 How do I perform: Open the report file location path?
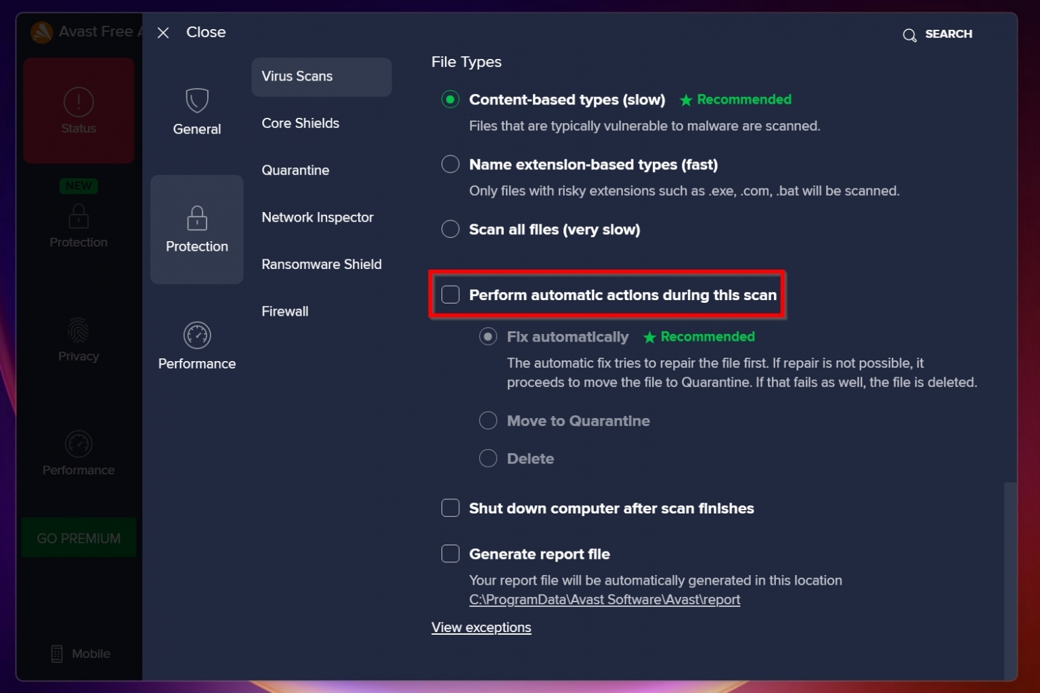click(605, 600)
